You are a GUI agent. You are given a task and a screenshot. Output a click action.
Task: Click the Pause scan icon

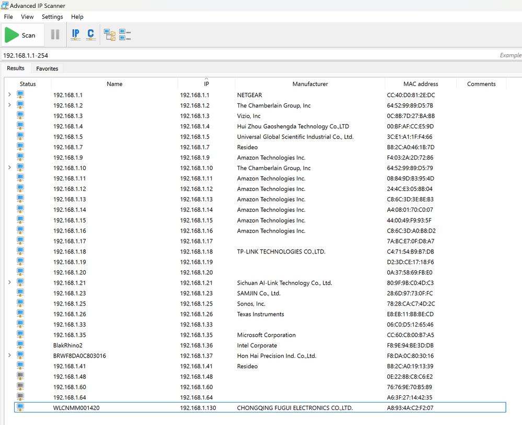[55, 35]
